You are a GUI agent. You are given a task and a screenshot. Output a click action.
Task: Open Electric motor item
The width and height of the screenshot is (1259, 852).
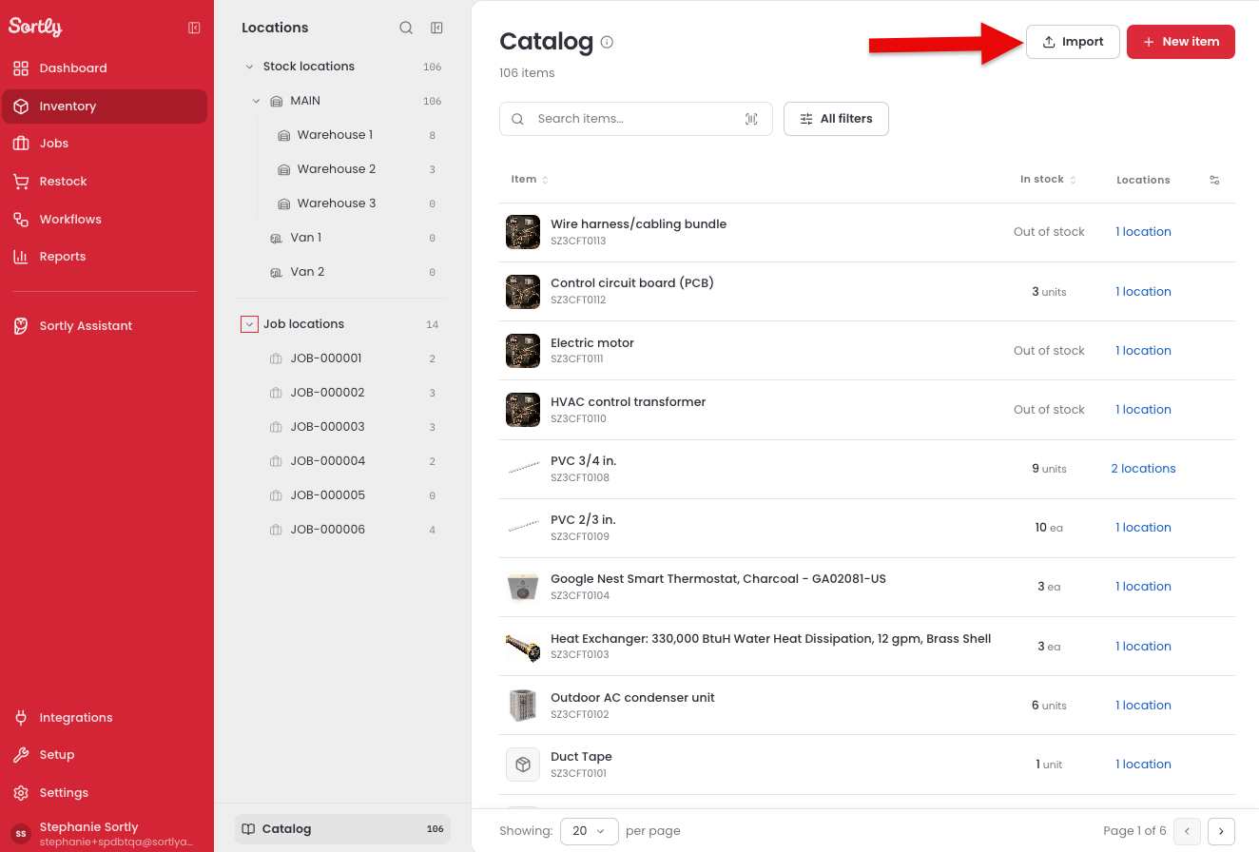coord(592,343)
